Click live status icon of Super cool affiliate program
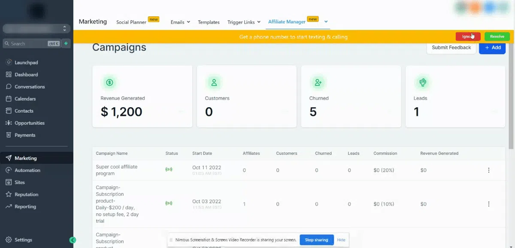This screenshot has height=248, width=515. pyautogui.click(x=169, y=170)
